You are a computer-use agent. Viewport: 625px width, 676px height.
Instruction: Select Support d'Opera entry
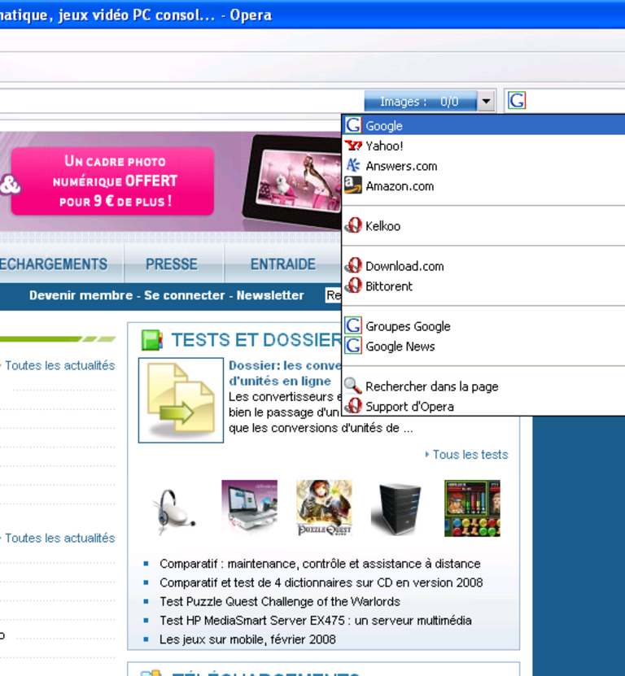pos(484,406)
